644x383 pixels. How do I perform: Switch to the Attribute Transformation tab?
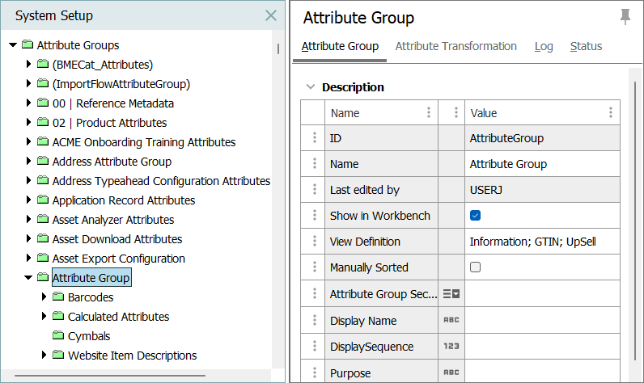(x=455, y=46)
